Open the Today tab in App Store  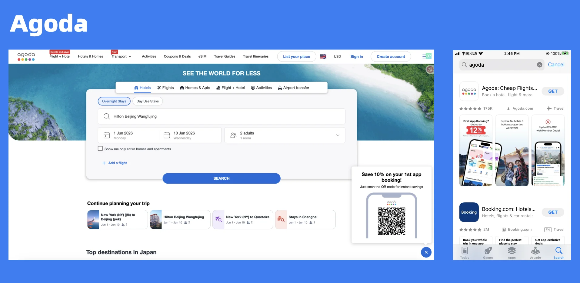tap(465, 253)
